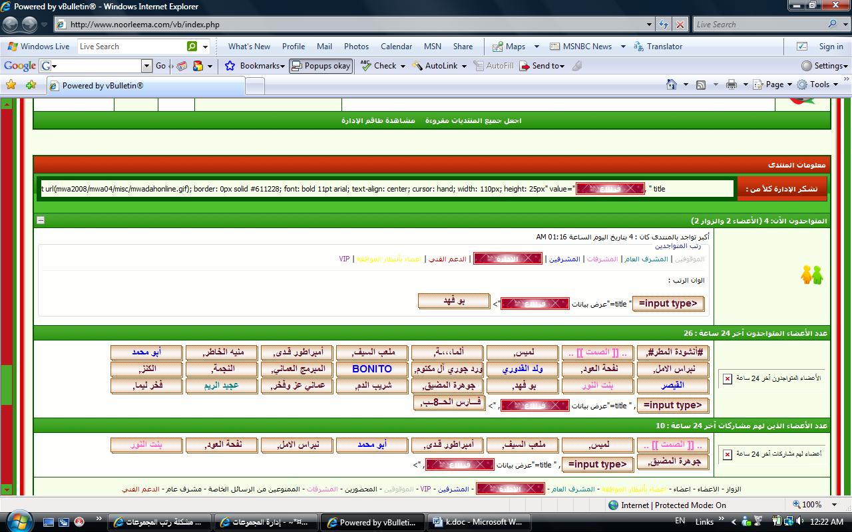852x532 pixels.
Task: Select the Powered by vBulletin browser tab
Action: [145, 85]
